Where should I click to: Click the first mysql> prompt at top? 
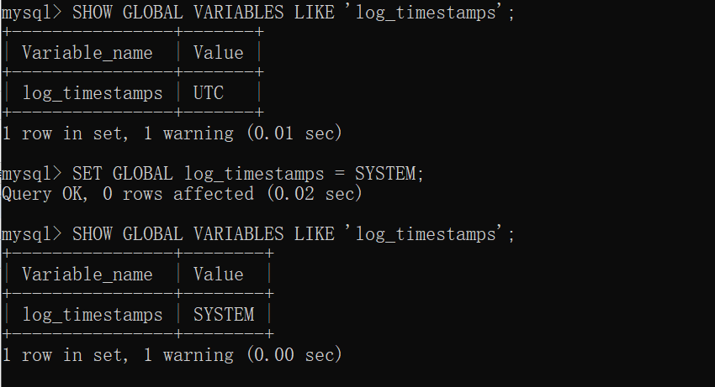(31, 13)
